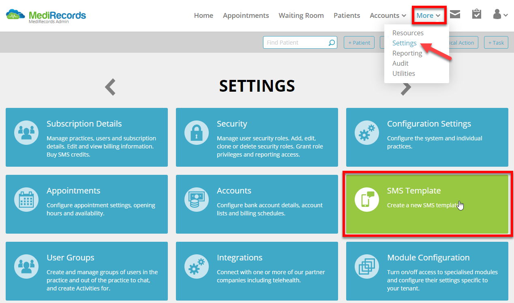Click the Integrations gears icon

click(197, 266)
